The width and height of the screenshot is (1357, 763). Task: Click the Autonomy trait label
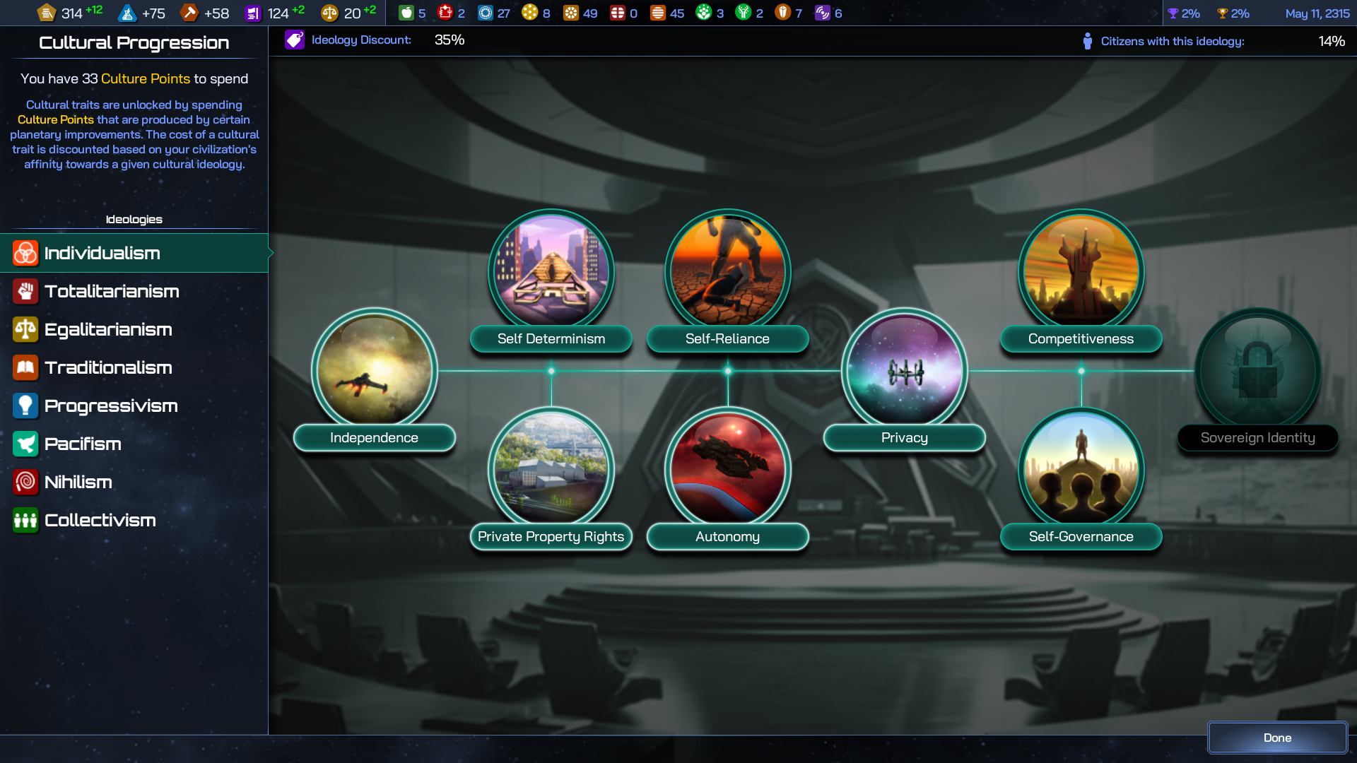click(x=728, y=536)
